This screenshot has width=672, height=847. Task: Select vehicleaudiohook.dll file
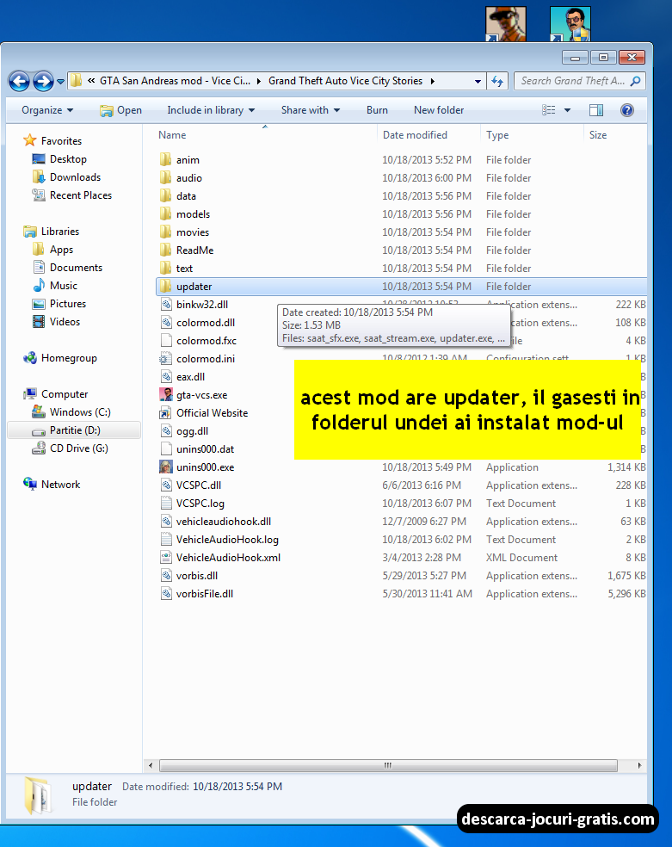pos(224,522)
